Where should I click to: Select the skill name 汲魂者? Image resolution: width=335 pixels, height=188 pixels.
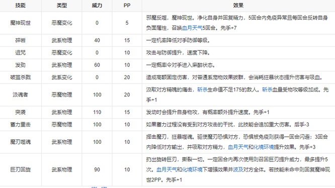[21, 95]
